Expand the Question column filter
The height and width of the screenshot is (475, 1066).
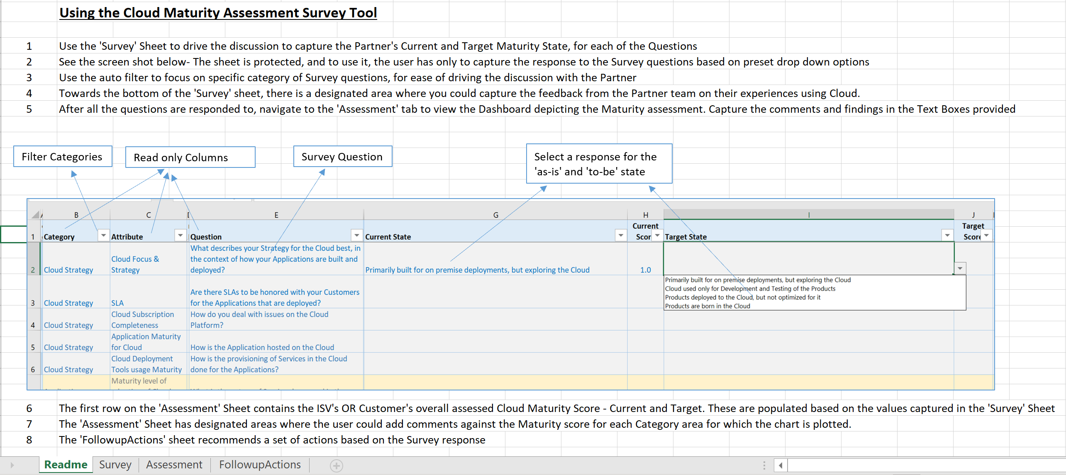tap(356, 235)
